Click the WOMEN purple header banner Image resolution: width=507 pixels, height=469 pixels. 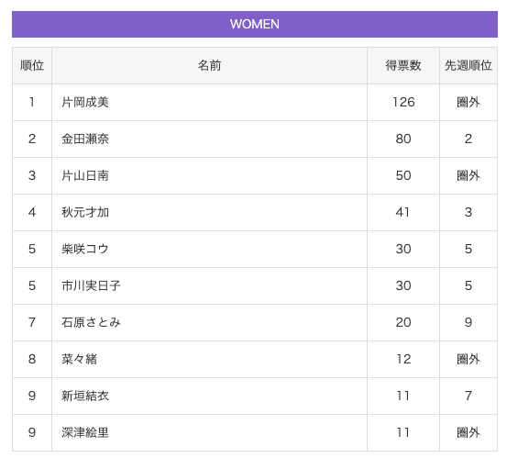pyautogui.click(x=255, y=24)
